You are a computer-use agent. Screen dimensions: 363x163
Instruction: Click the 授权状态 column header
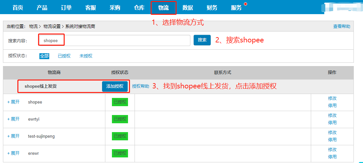coord(120,73)
